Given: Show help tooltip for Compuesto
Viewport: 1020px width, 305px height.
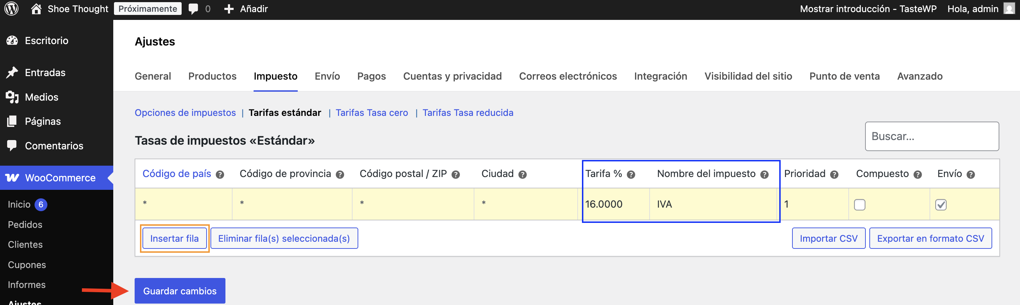Looking at the screenshot, I should click(x=918, y=174).
